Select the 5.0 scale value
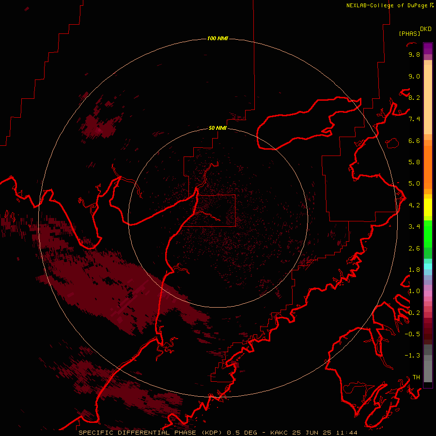Image resolution: width=436 pixels, height=436 pixels. pos(414,184)
